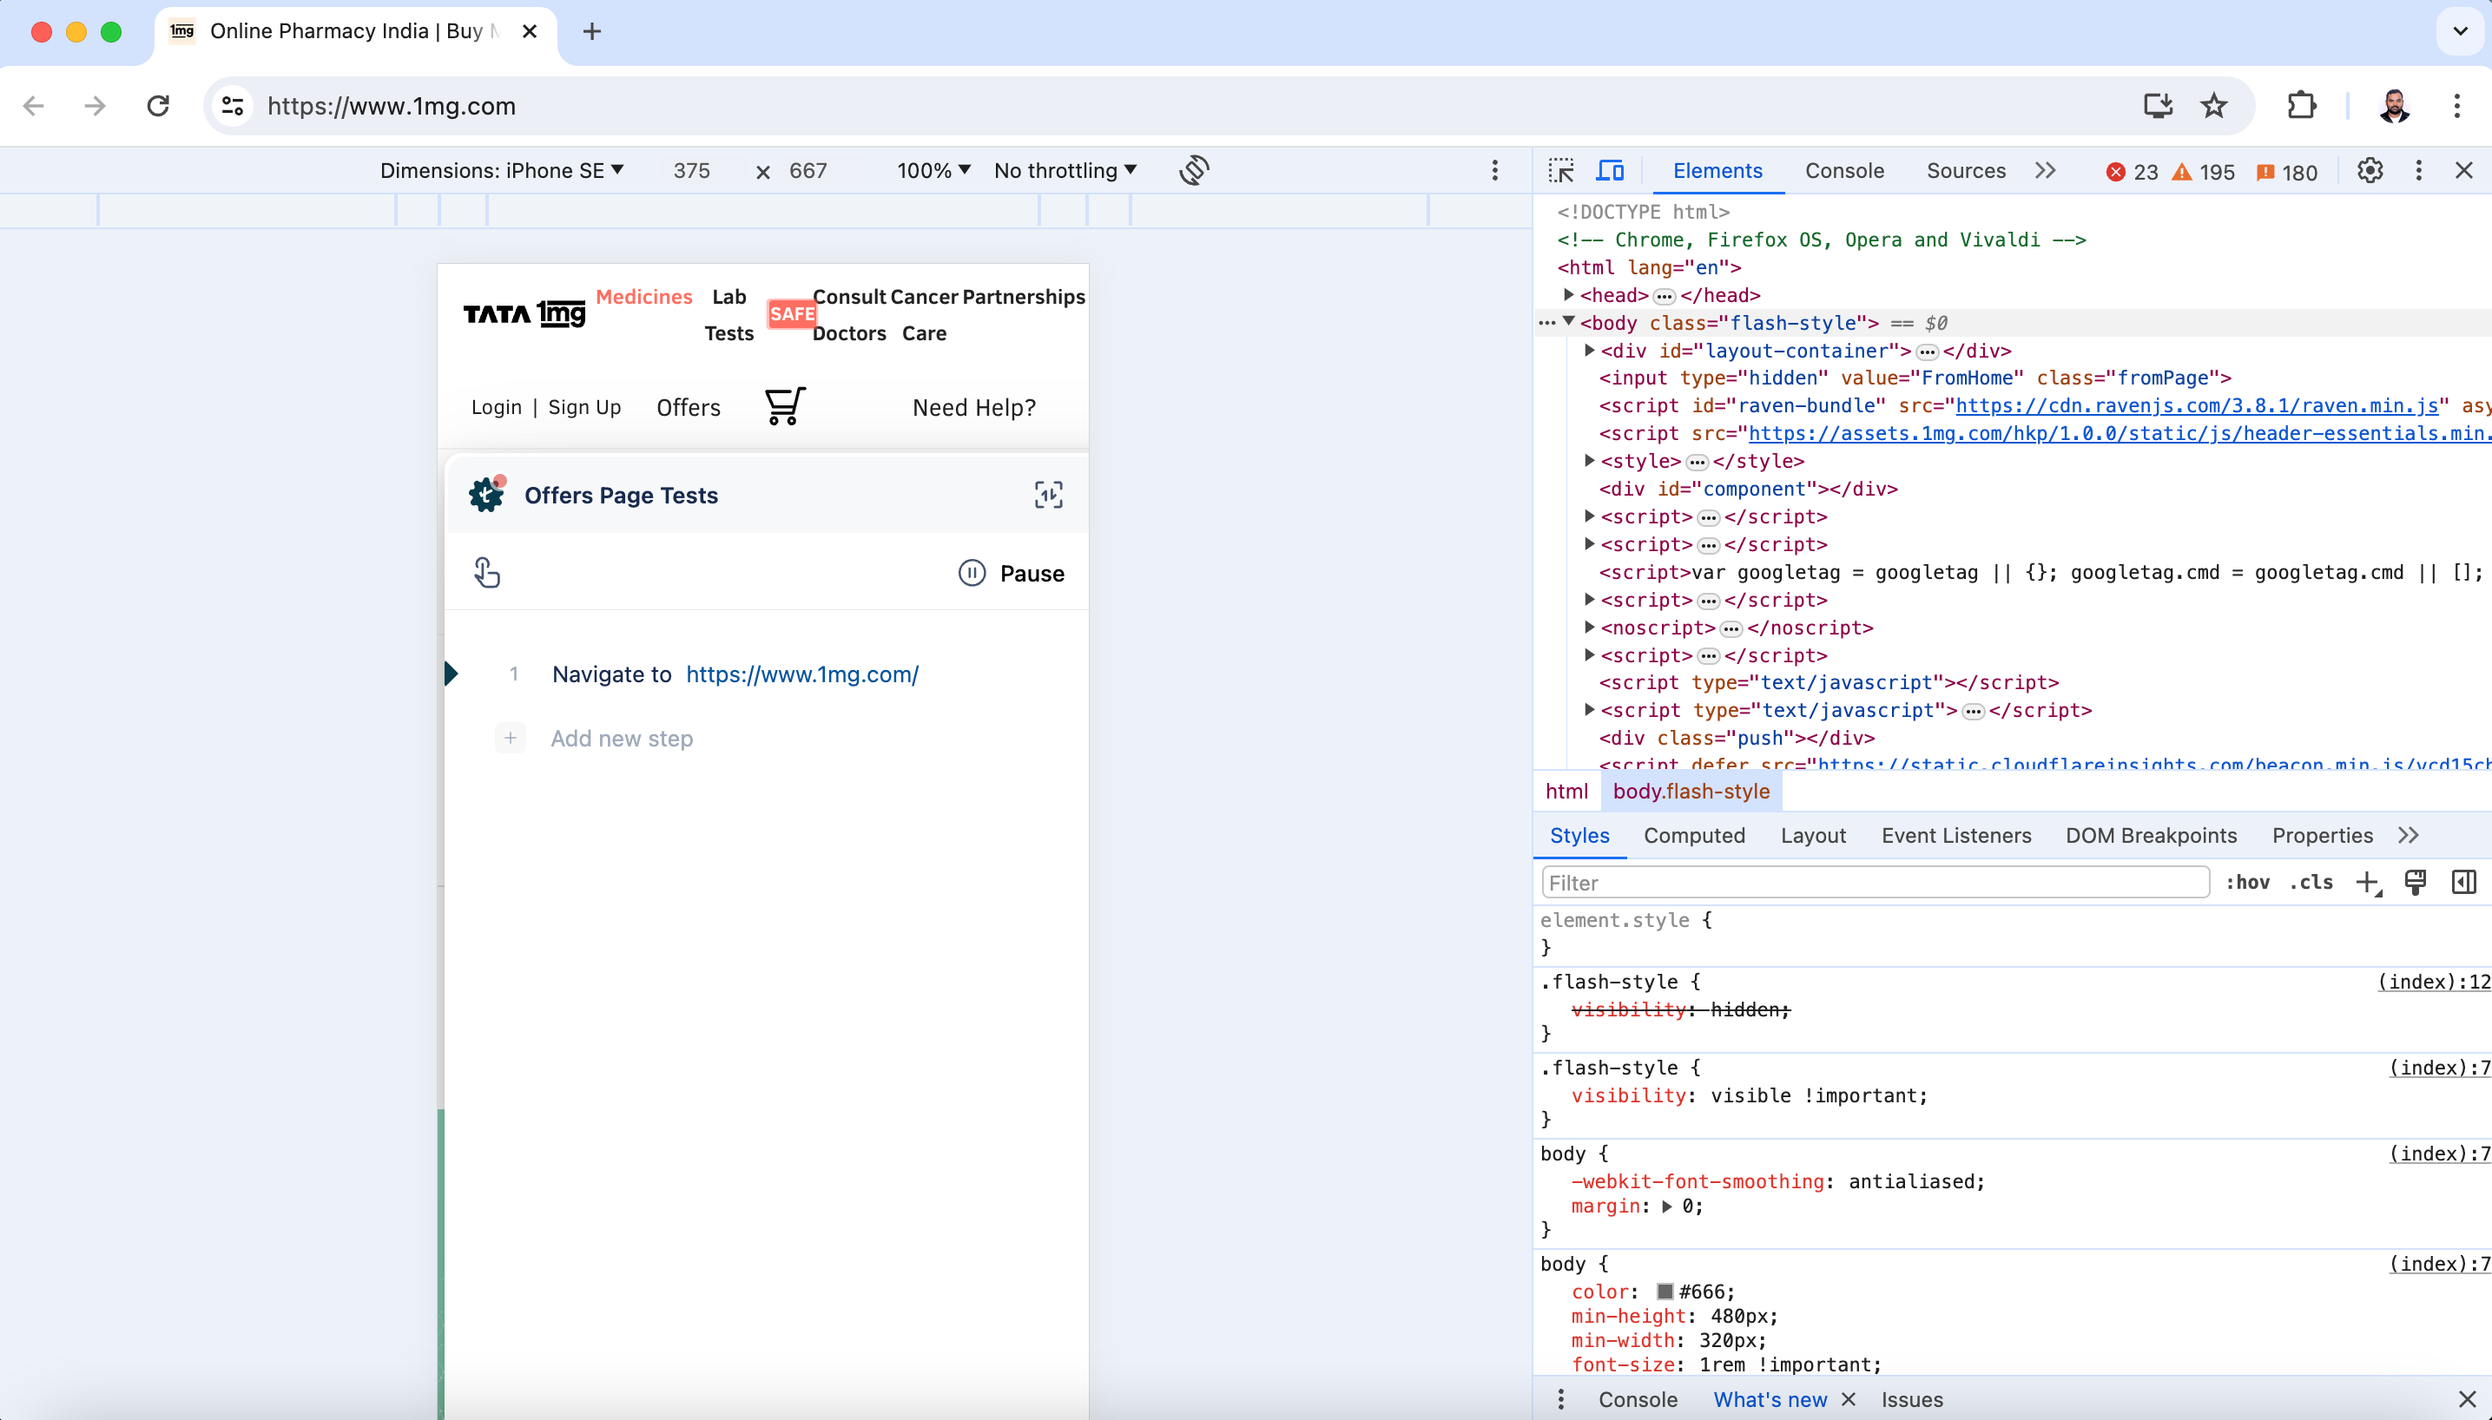Click the inspect element picker icon

1560,171
